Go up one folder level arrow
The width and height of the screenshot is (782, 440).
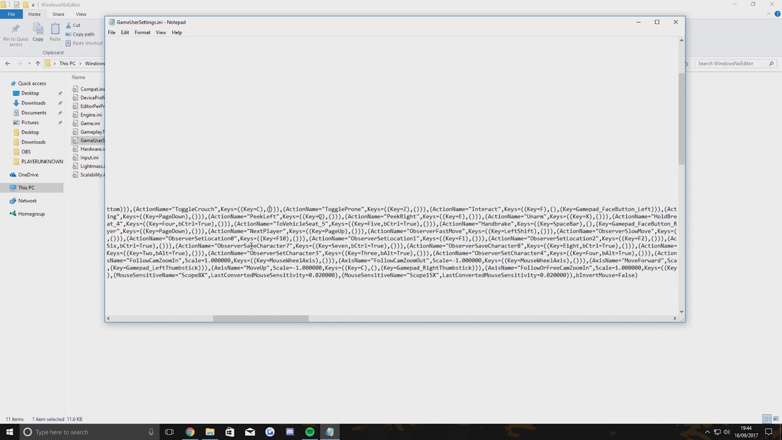pyautogui.click(x=37, y=64)
